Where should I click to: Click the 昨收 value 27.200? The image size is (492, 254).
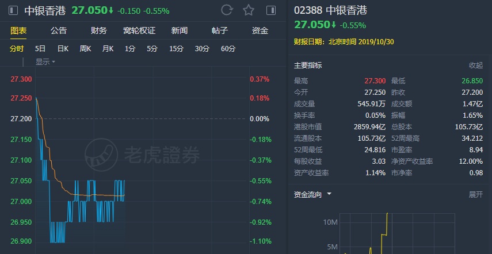coord(472,93)
